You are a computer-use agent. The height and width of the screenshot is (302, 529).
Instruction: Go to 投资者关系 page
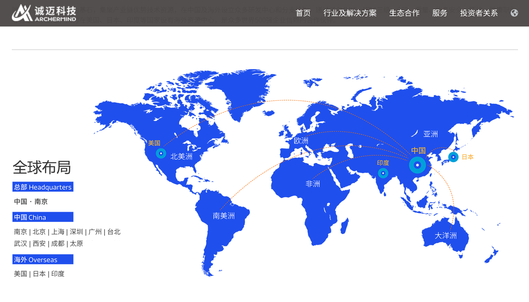pyautogui.click(x=479, y=13)
